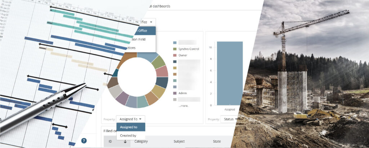The width and height of the screenshot is (369, 148).
Task: Click the 'BI dashboards' header text
Action: click(x=160, y=6)
